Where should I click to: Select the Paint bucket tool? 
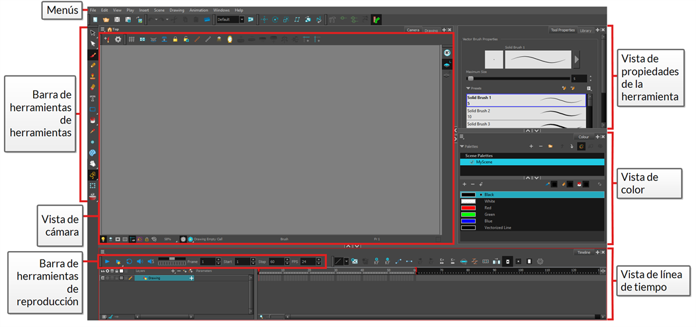93,120
